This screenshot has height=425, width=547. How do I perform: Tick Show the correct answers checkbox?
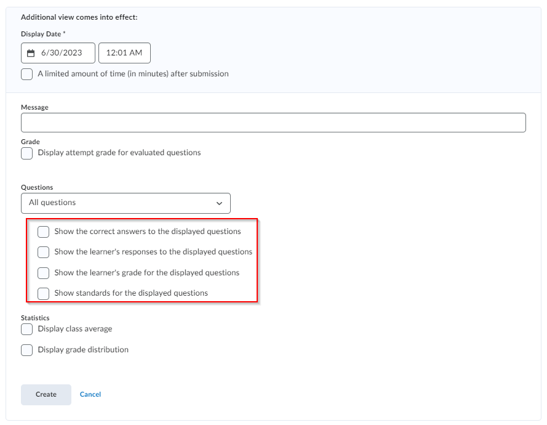point(44,232)
